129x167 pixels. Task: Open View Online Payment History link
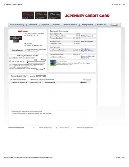87,50
